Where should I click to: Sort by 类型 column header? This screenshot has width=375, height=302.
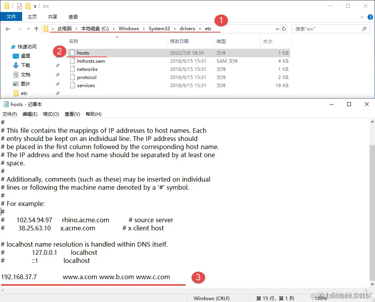221,41
